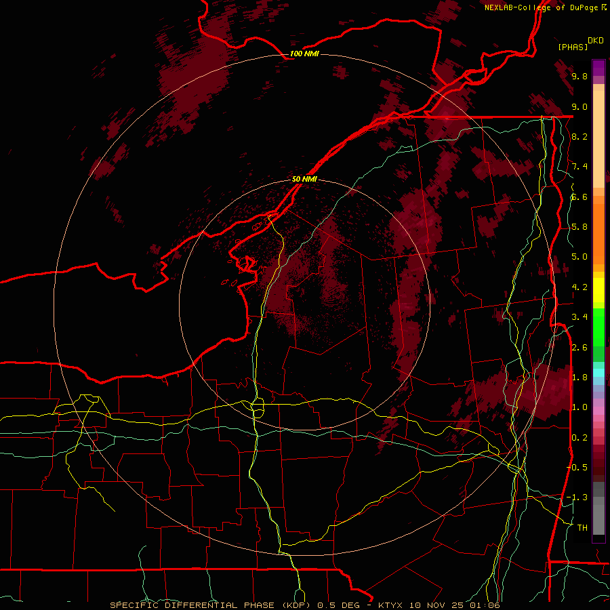Click the 1.0 scale label
610x610 pixels.
[x=579, y=407]
